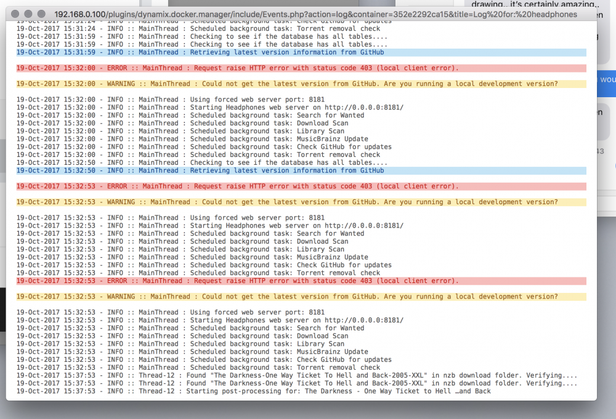This screenshot has width=616, height=419.
Task: Select the yellow 15:32:00 GitHub warning line
Action: pyautogui.click(x=301, y=84)
